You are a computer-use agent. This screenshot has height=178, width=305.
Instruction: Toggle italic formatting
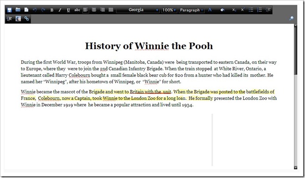pyautogui.click(x=60, y=10)
